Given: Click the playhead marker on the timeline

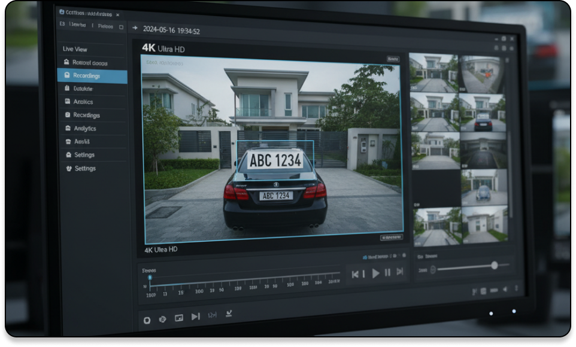Looking at the screenshot, I should [x=150, y=278].
